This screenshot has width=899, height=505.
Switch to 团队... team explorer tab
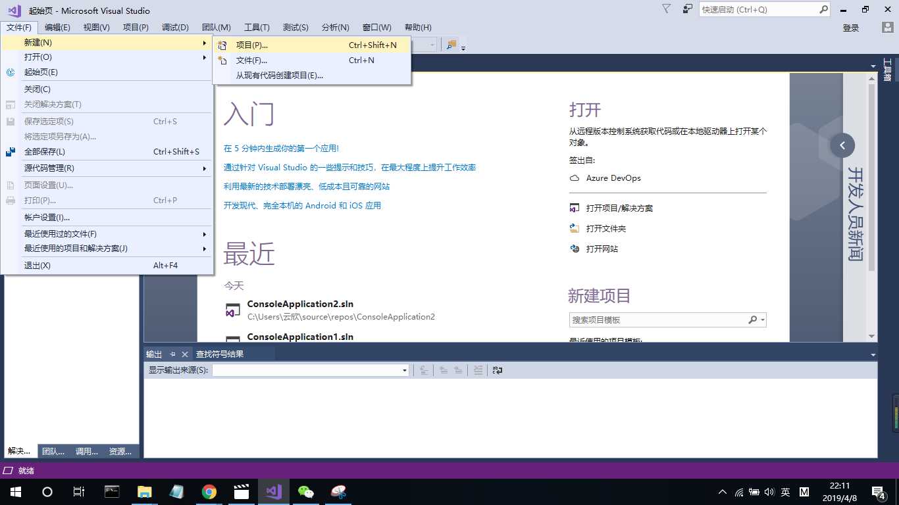[x=53, y=451]
